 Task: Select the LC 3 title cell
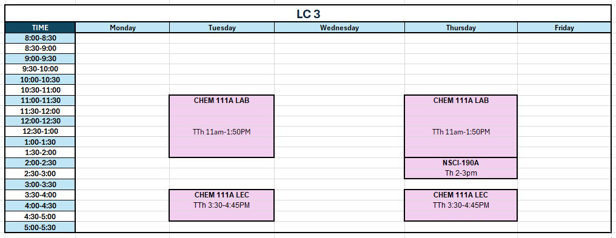coord(308,14)
